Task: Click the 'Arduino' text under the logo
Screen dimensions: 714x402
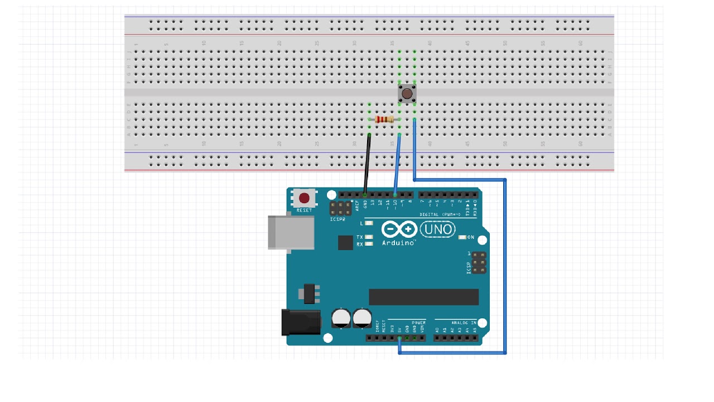Action: [x=399, y=243]
